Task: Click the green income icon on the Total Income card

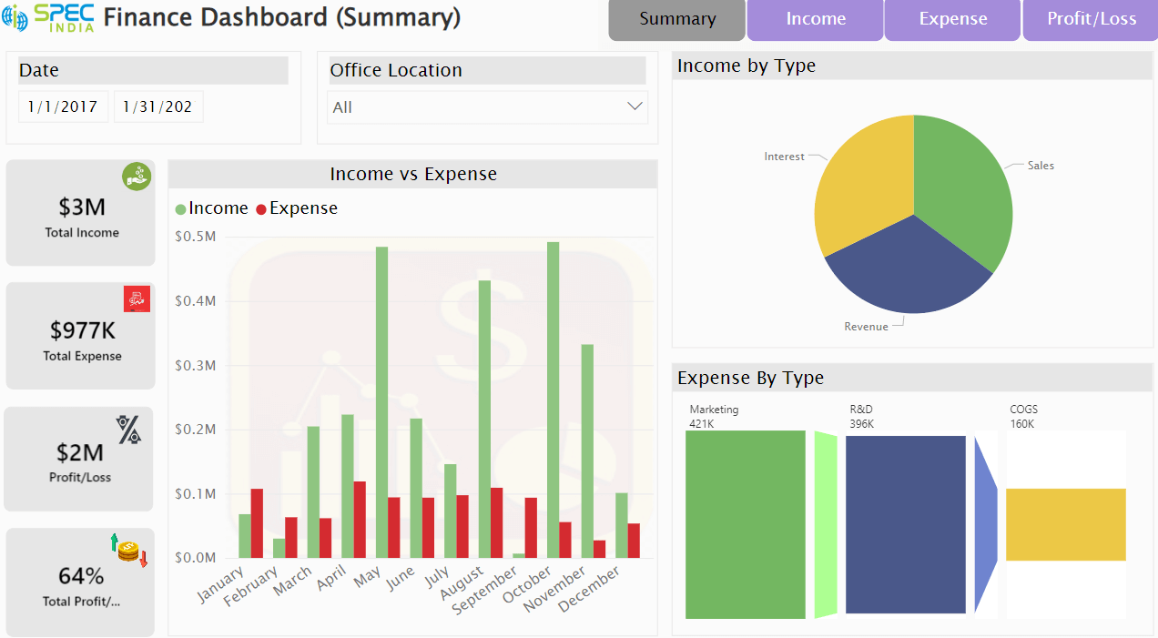Action: [137, 176]
